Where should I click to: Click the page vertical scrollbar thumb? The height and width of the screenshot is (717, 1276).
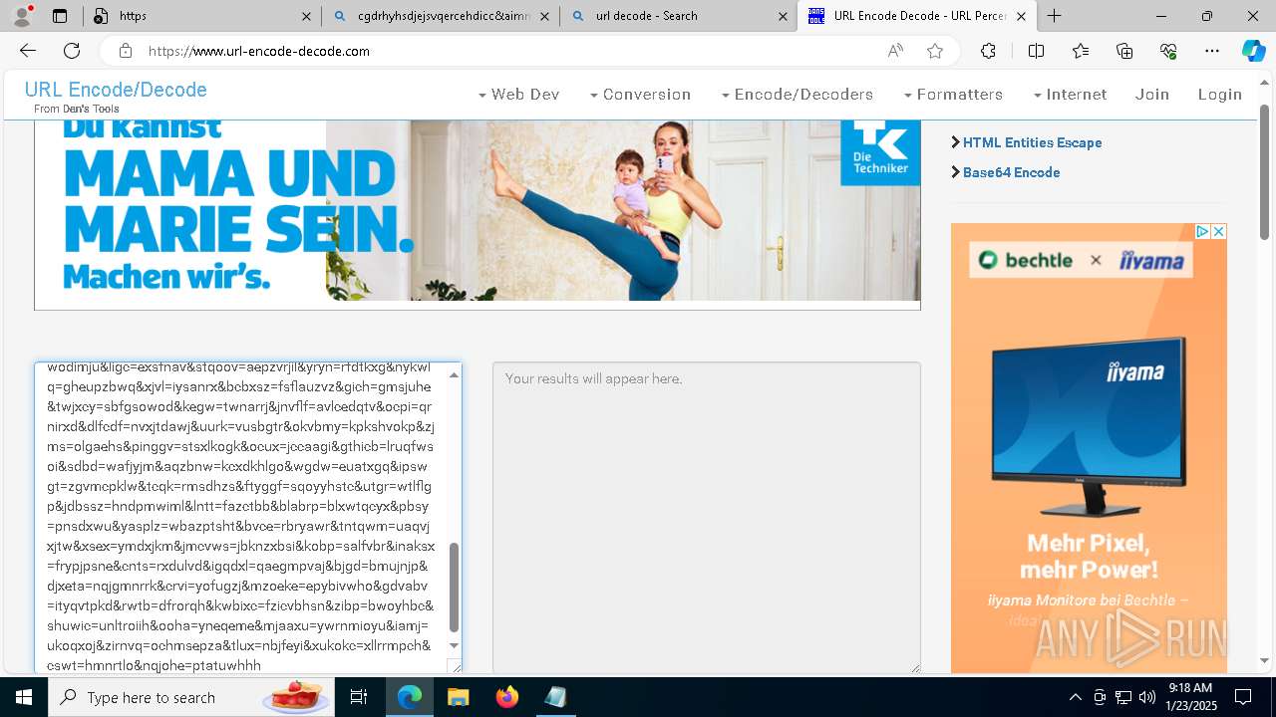(x=1265, y=171)
